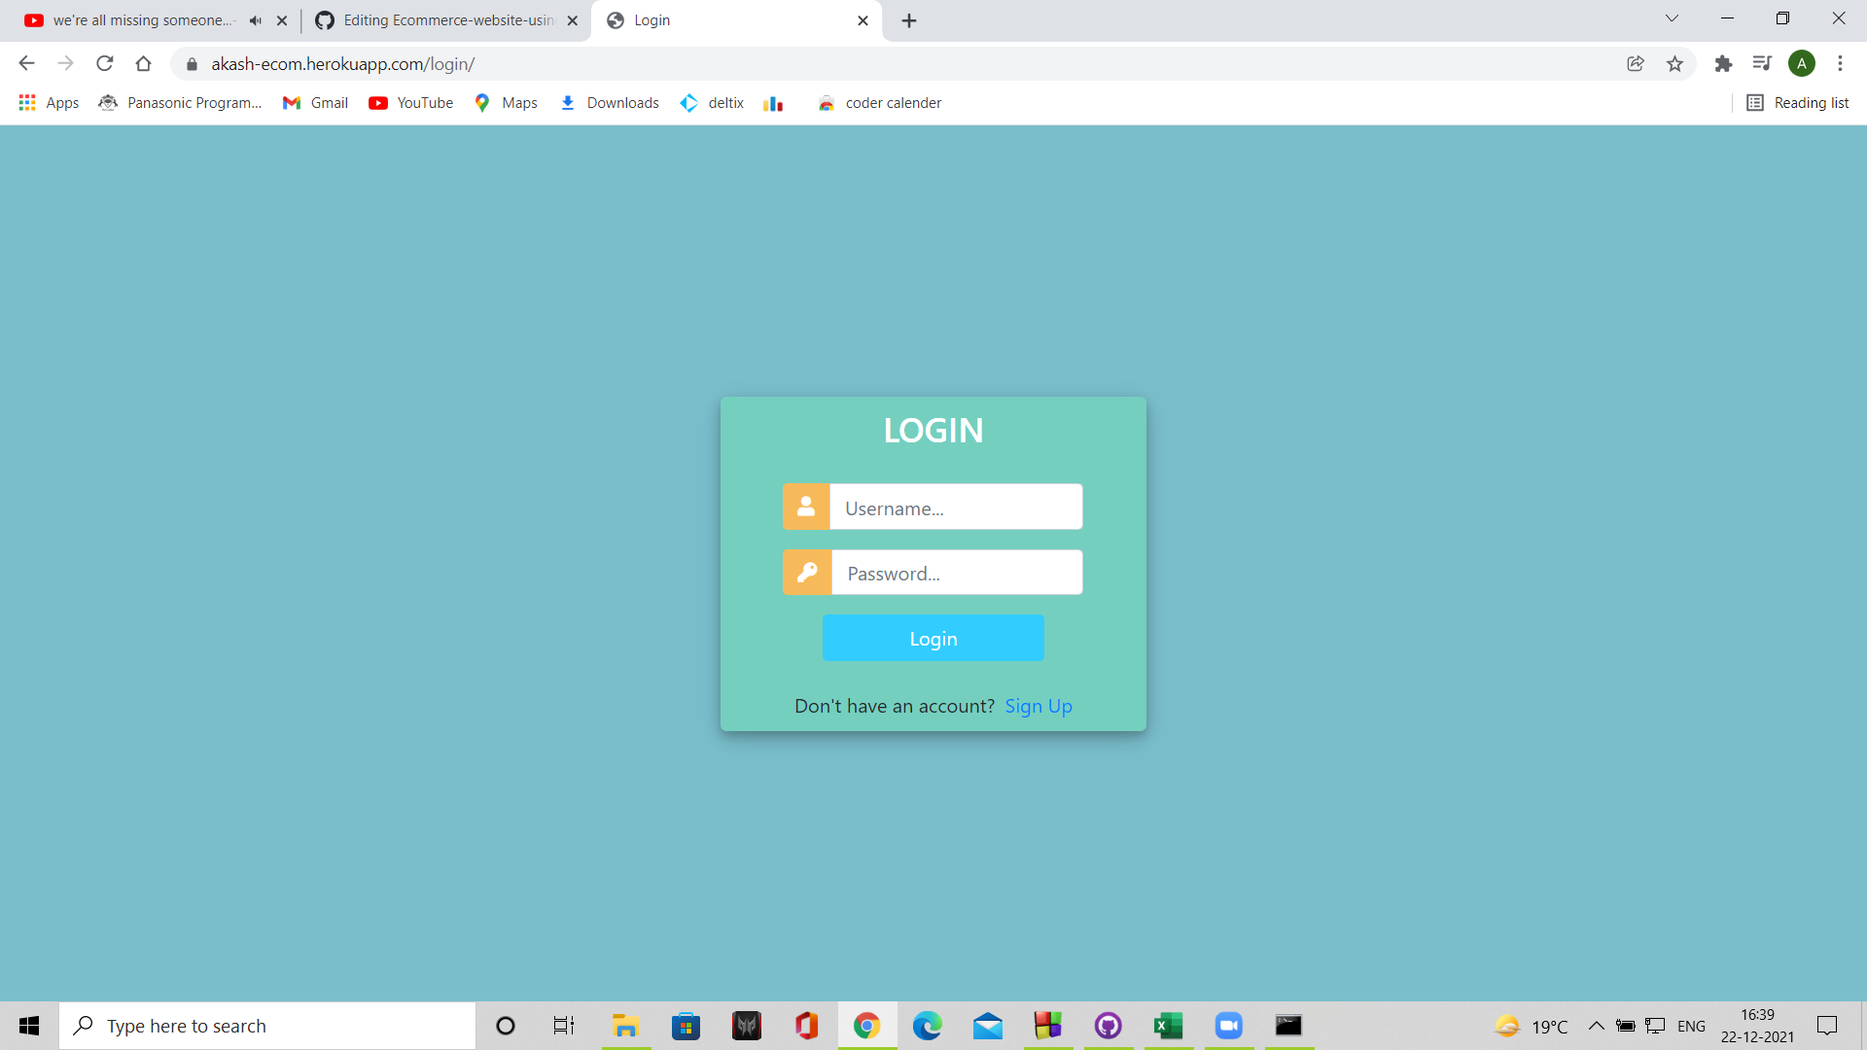Click the bookmark star icon
Viewport: 1867px width, 1050px height.
coord(1674,64)
